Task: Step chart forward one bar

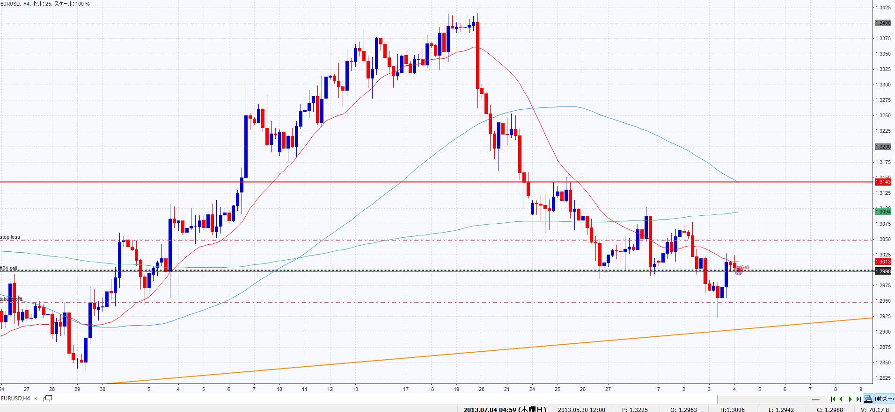Action: tap(850, 399)
